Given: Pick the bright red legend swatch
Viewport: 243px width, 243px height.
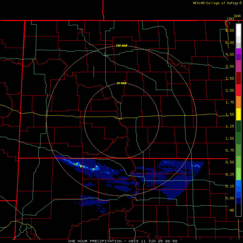Looking at the screenshot, I should click(238, 90).
